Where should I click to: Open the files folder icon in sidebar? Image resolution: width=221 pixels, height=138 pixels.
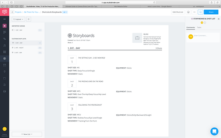click(x=4, y=78)
